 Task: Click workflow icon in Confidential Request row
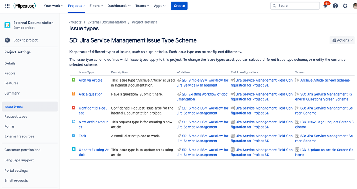(x=179, y=108)
